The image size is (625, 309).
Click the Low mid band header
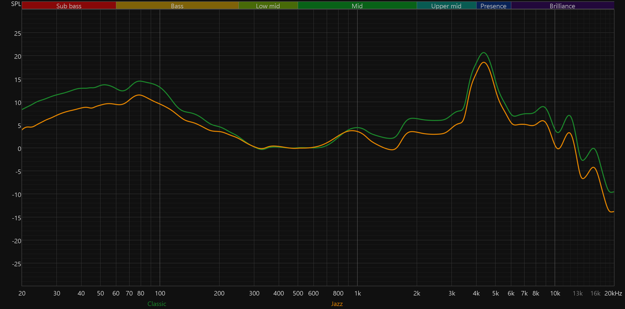pyautogui.click(x=268, y=5)
